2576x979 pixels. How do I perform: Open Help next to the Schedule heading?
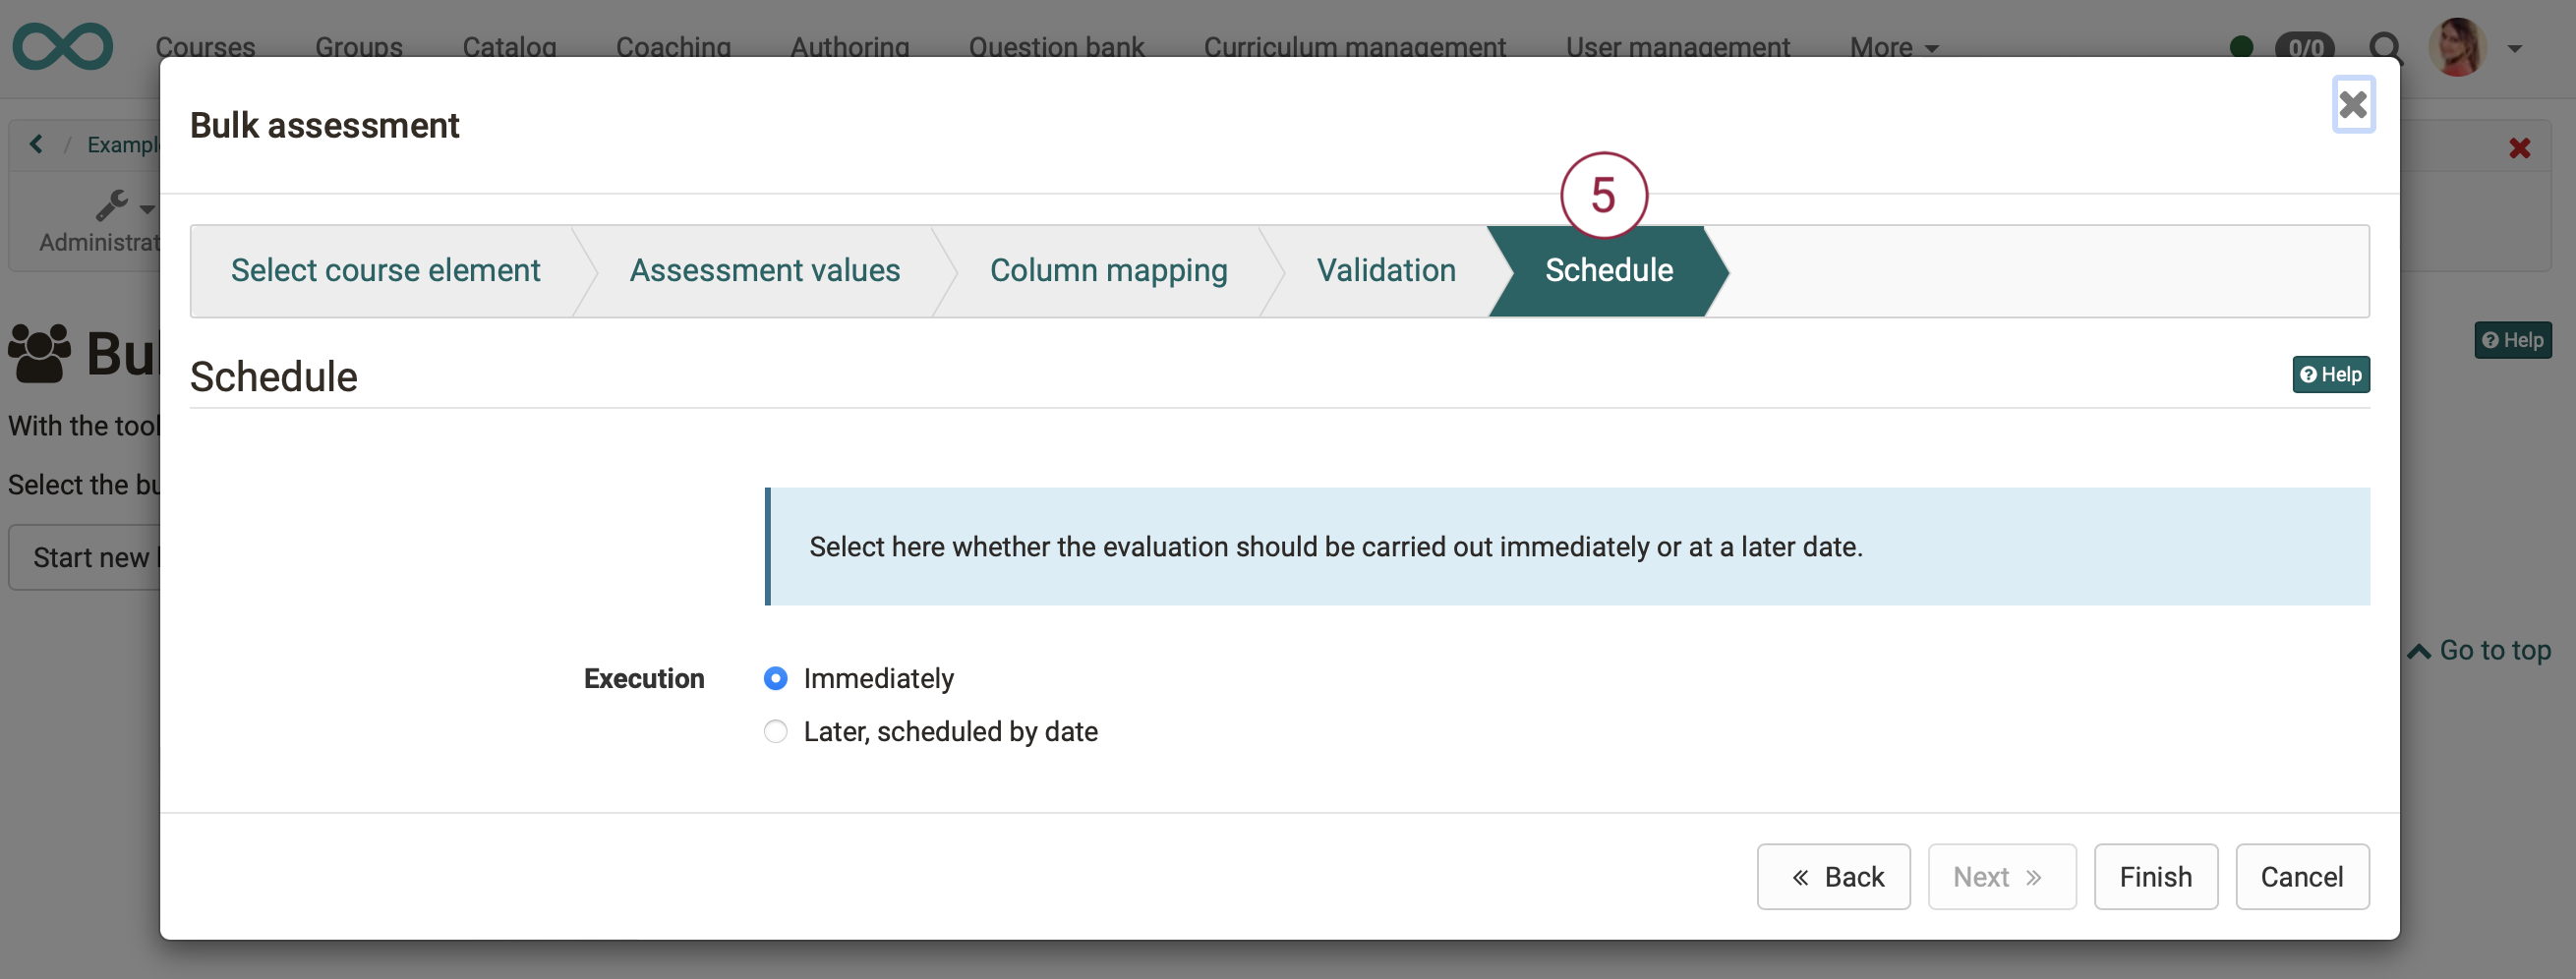(x=2331, y=374)
